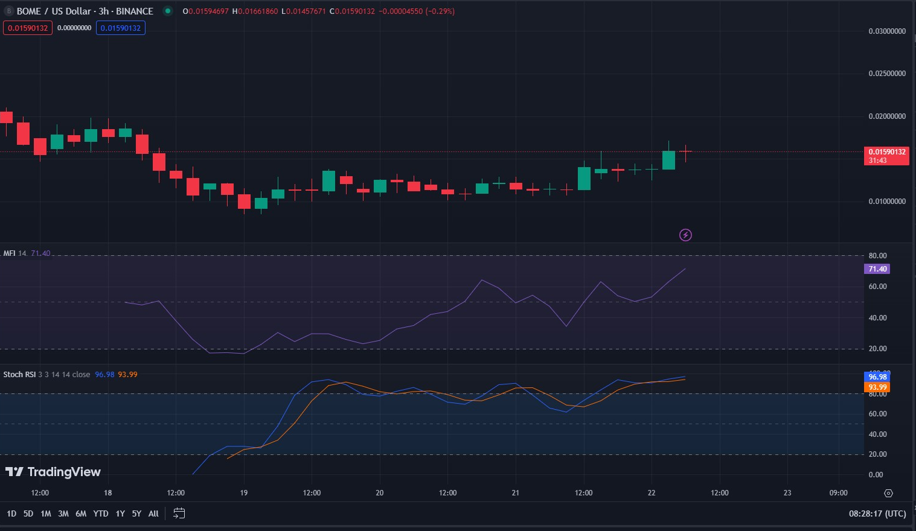Click the Stoch RSI 93.99 legend value

click(x=127, y=374)
